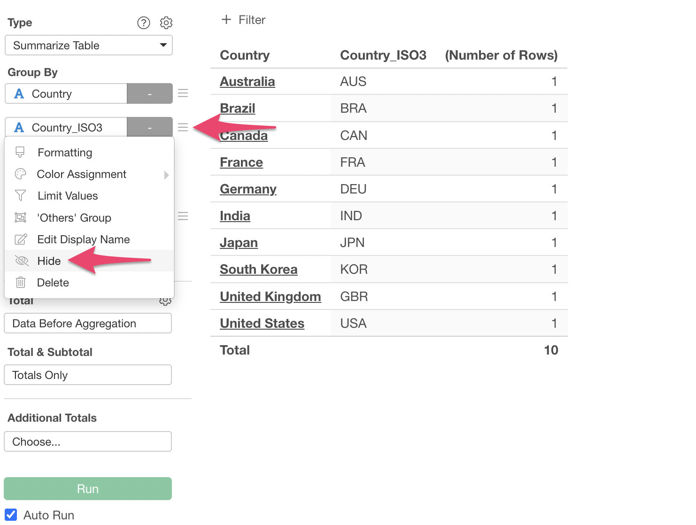Click the Data Before Aggregation field
This screenshot has height=525, width=696.
point(88,324)
